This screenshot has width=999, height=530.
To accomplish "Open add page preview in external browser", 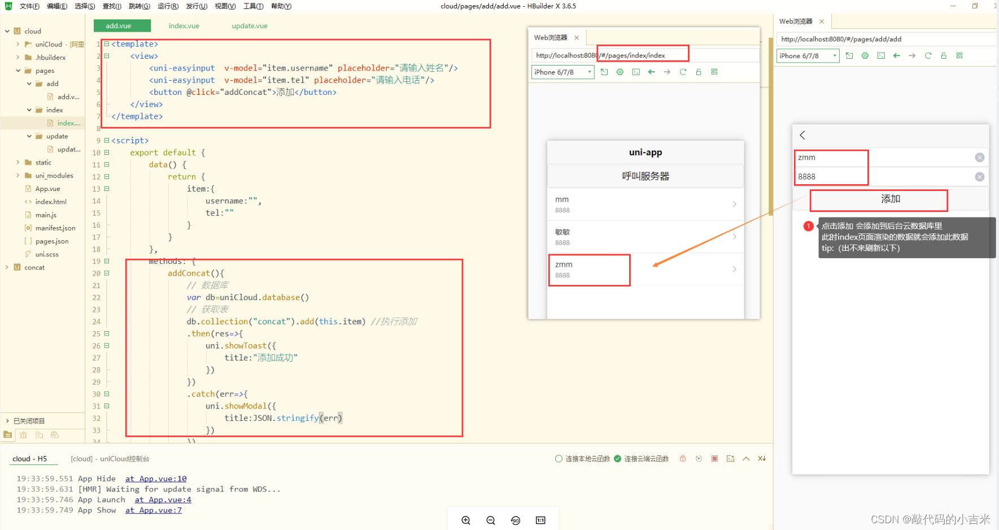I will (849, 55).
